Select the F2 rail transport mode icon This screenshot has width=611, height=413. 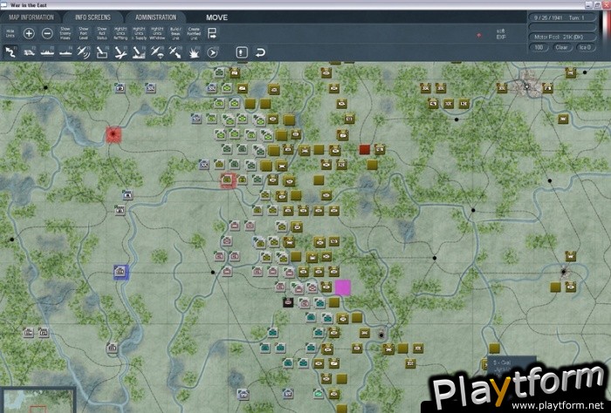(x=29, y=52)
